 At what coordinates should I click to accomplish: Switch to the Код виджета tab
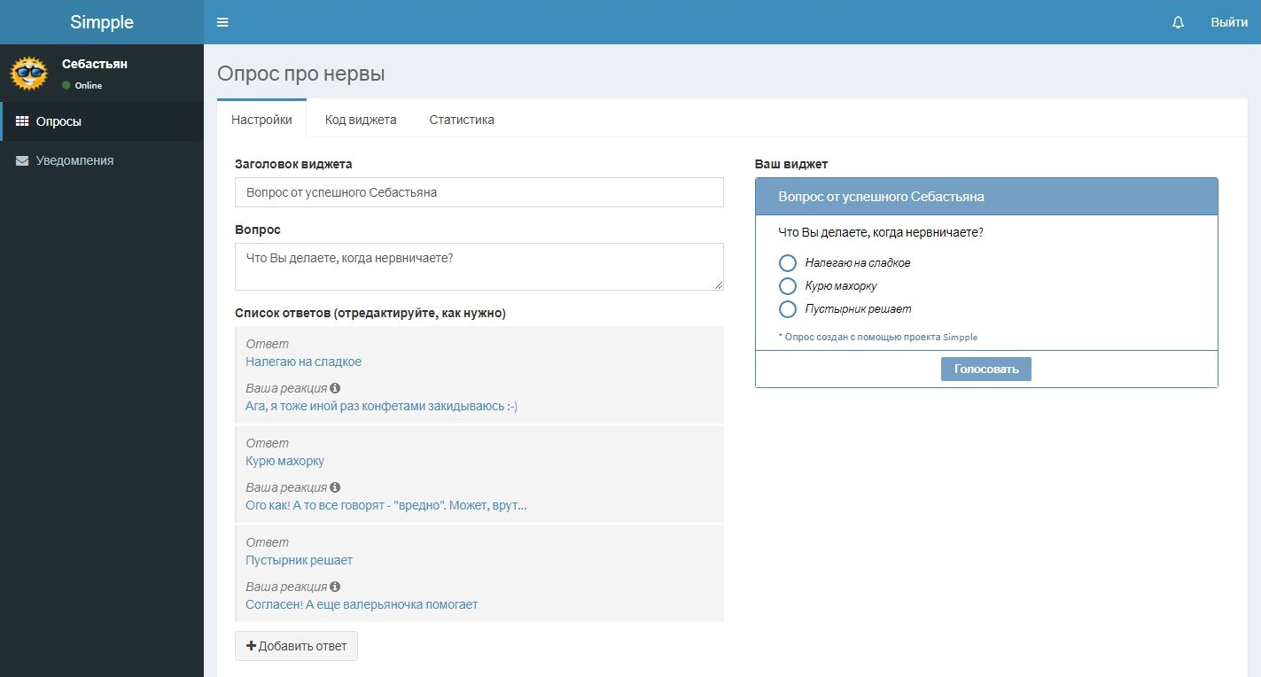click(361, 120)
